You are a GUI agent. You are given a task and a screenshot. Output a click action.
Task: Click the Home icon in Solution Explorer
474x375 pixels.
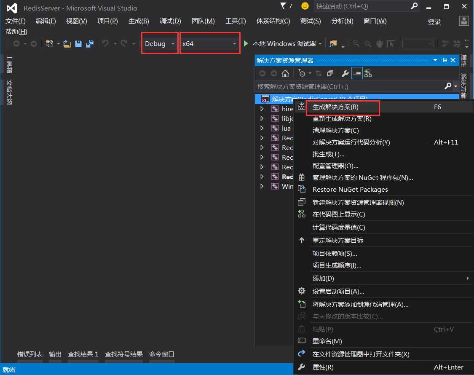(x=285, y=73)
